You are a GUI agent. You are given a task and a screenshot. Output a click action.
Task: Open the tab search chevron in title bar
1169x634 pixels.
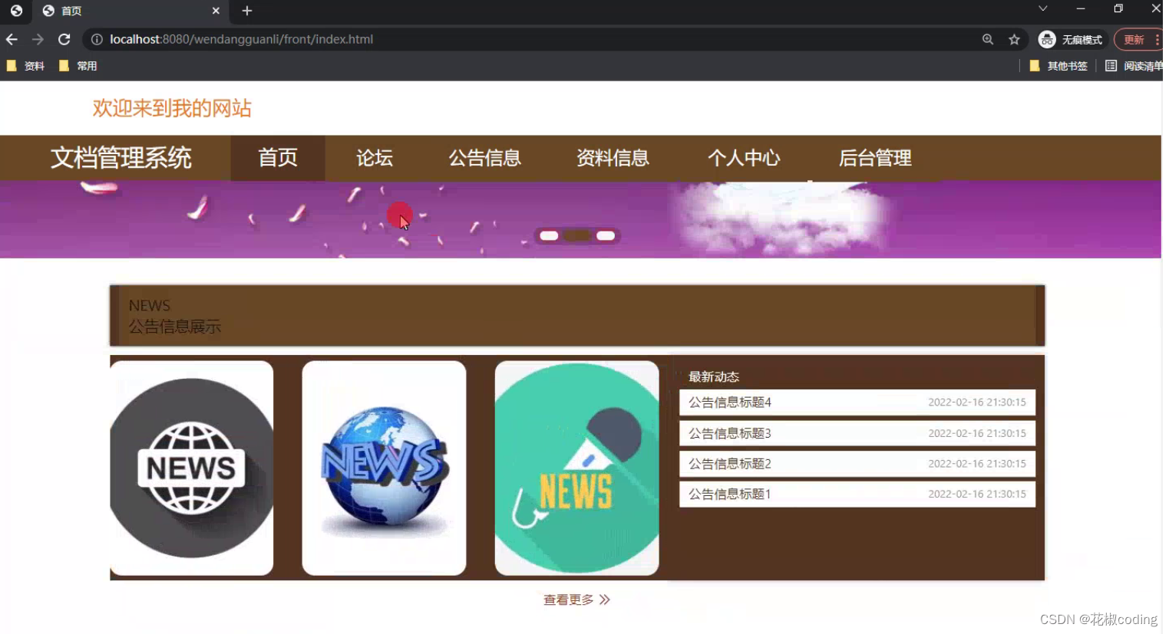pyautogui.click(x=1042, y=8)
